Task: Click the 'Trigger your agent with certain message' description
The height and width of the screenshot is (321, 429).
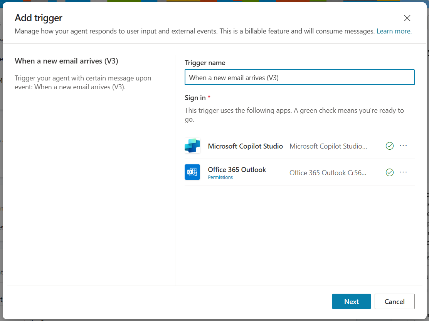Action: click(83, 82)
